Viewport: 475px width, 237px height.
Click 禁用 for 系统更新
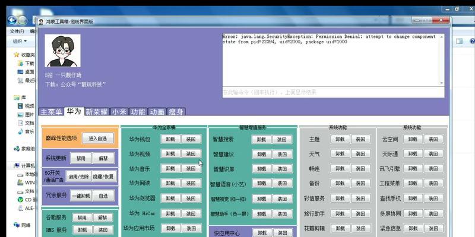[x=81, y=158]
